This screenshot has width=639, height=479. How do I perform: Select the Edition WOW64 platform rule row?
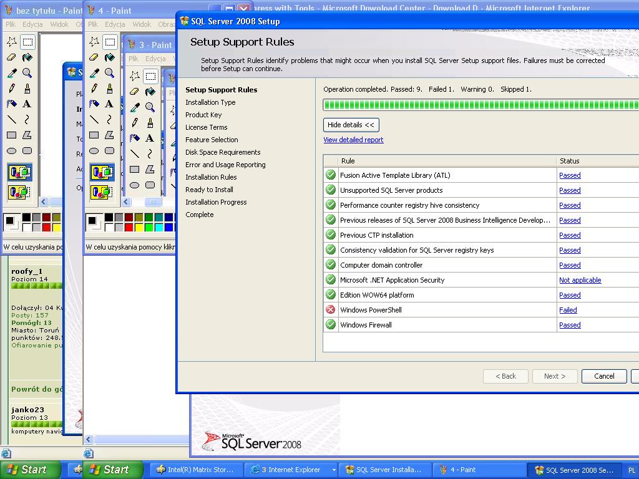(x=481, y=295)
